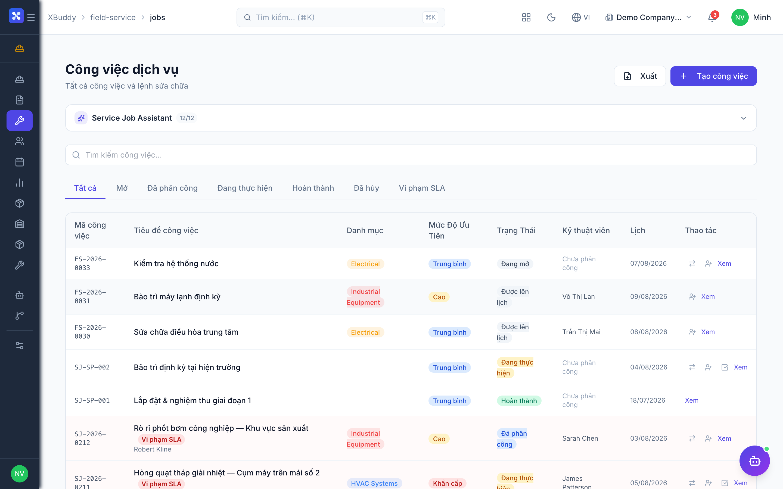Toggle dark mode with the moon icon

click(551, 17)
